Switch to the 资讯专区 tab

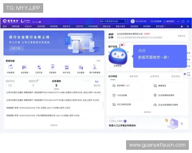pyautogui.click(x=176, y=76)
